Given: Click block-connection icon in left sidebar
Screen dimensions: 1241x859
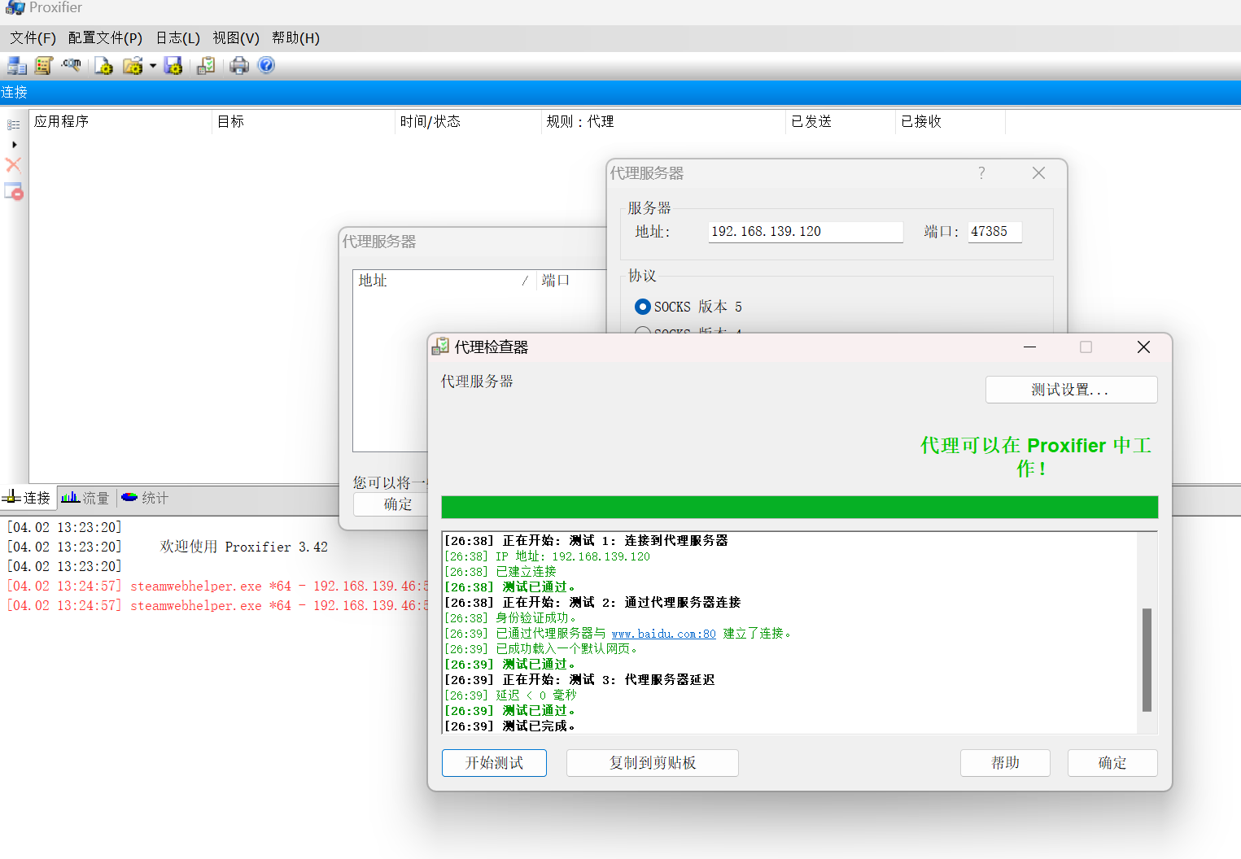Looking at the screenshot, I should (14, 192).
